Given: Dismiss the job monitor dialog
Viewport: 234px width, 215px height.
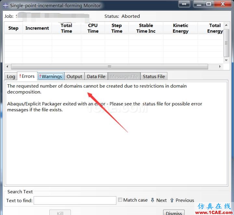Looking at the screenshot, I should (174, 213).
